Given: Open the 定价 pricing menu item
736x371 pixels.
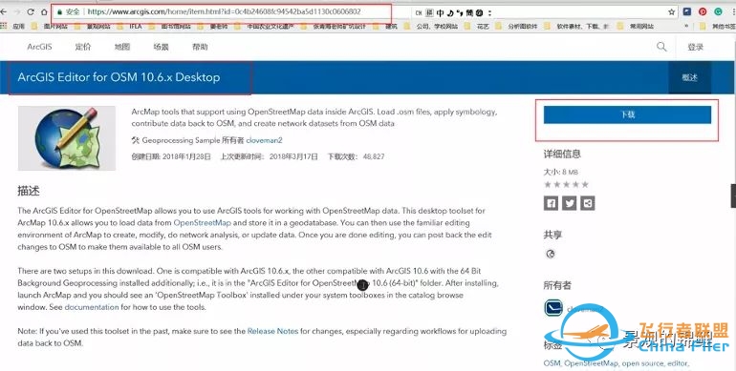Looking at the screenshot, I should pyautogui.click(x=83, y=47).
